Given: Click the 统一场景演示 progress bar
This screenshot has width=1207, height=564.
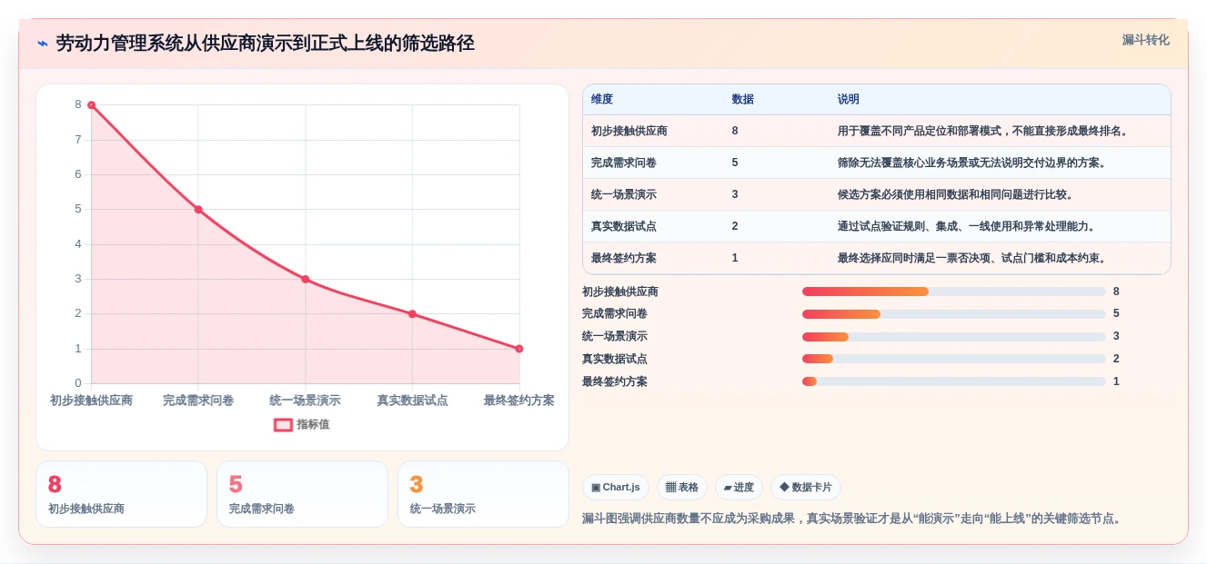Looking at the screenshot, I should click(x=954, y=337).
